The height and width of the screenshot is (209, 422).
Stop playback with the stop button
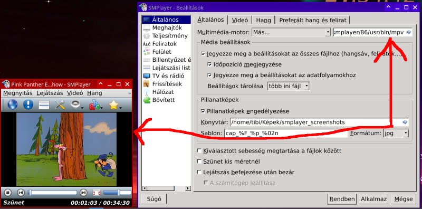tap(8, 193)
